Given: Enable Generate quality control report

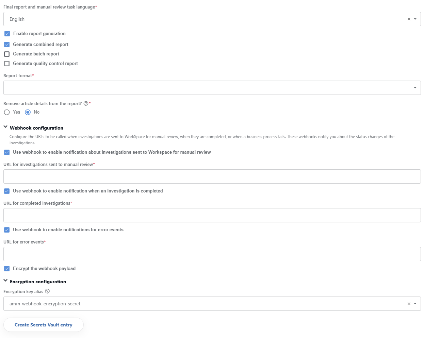Looking at the screenshot, I should pos(7,64).
